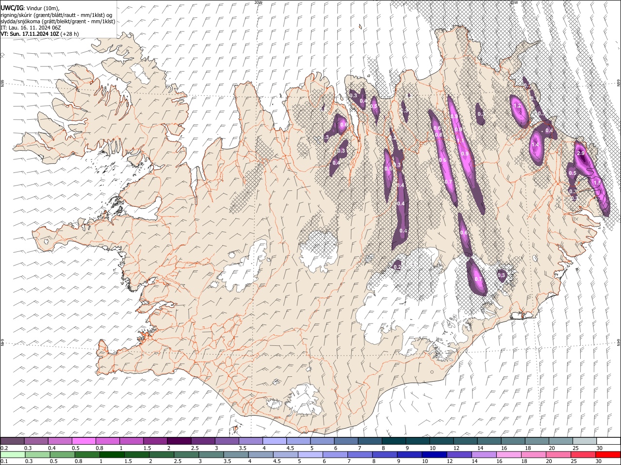Pick the pale grey upper swatch from 25 to 30
Screen dimensions: 621x465
pyautogui.click(x=585, y=441)
